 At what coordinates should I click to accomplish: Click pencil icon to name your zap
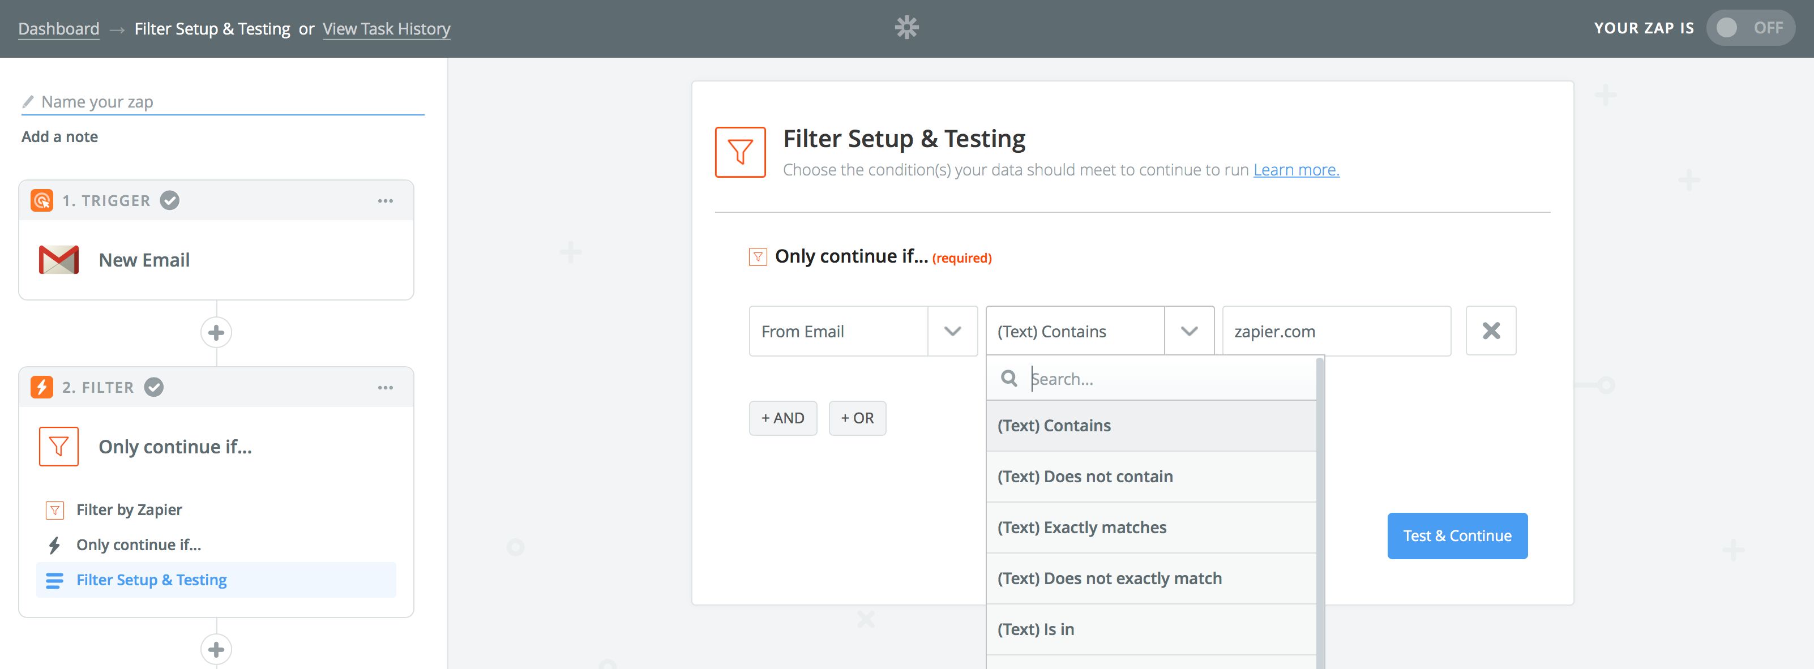pos(28,102)
